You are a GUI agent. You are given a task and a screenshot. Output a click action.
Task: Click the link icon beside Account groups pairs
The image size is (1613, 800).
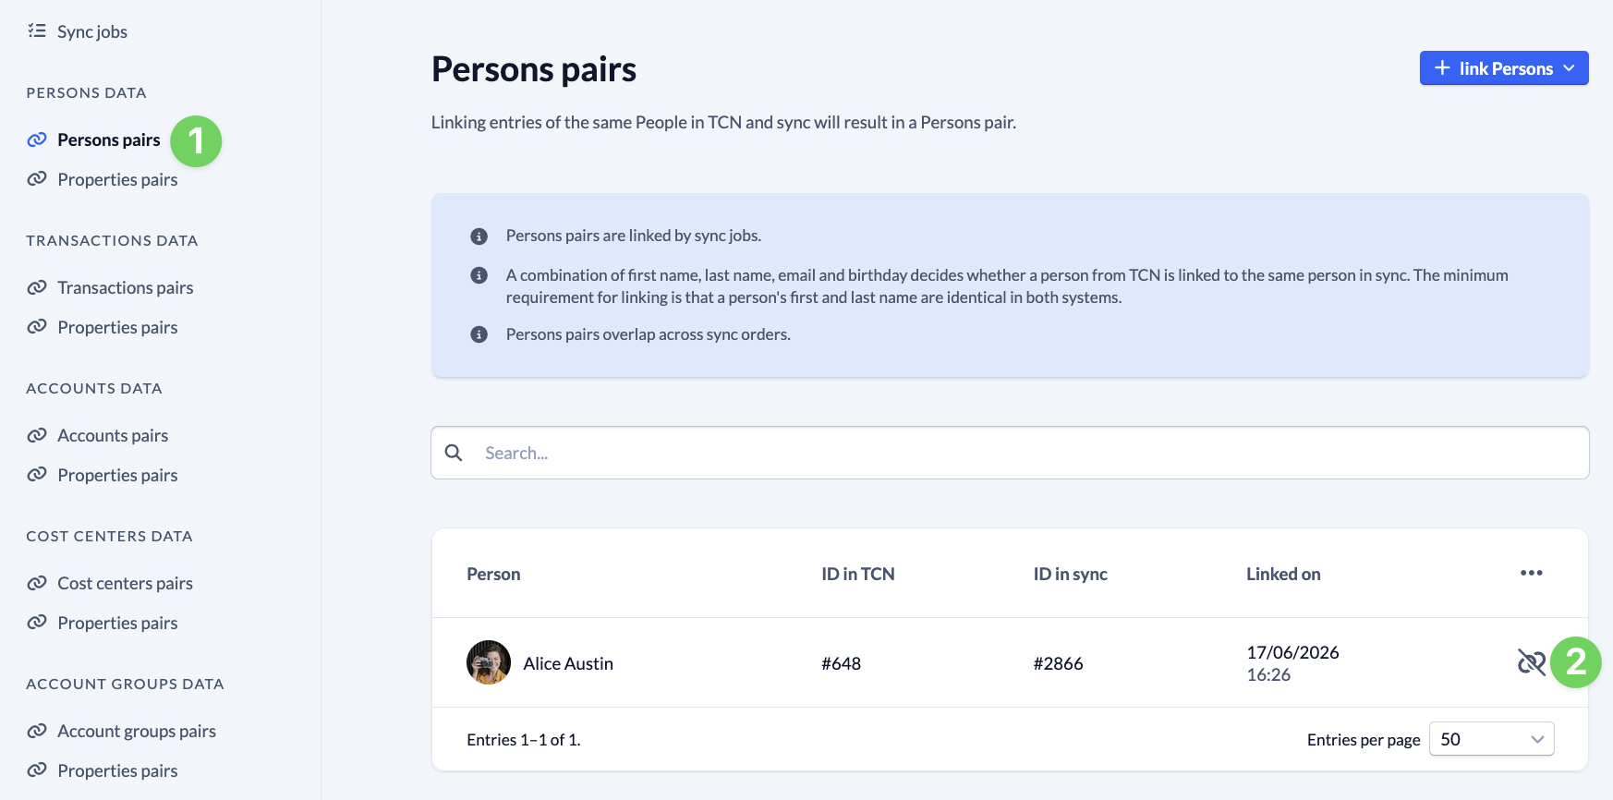click(x=37, y=731)
